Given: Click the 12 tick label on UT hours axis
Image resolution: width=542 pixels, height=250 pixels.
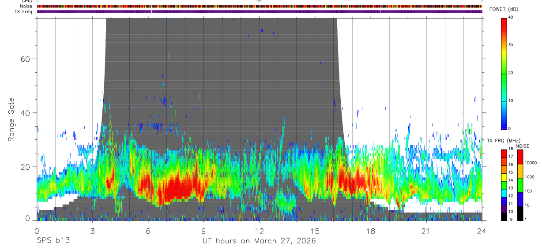Looking at the screenshot, I should pyautogui.click(x=260, y=231).
